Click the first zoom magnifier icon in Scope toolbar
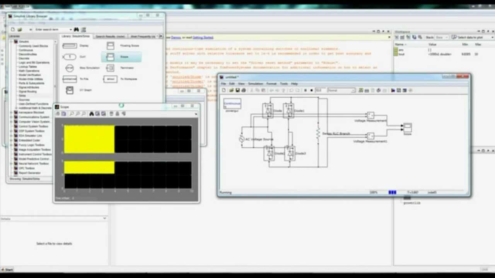The height and width of the screenshot is (278, 495). click(72, 114)
